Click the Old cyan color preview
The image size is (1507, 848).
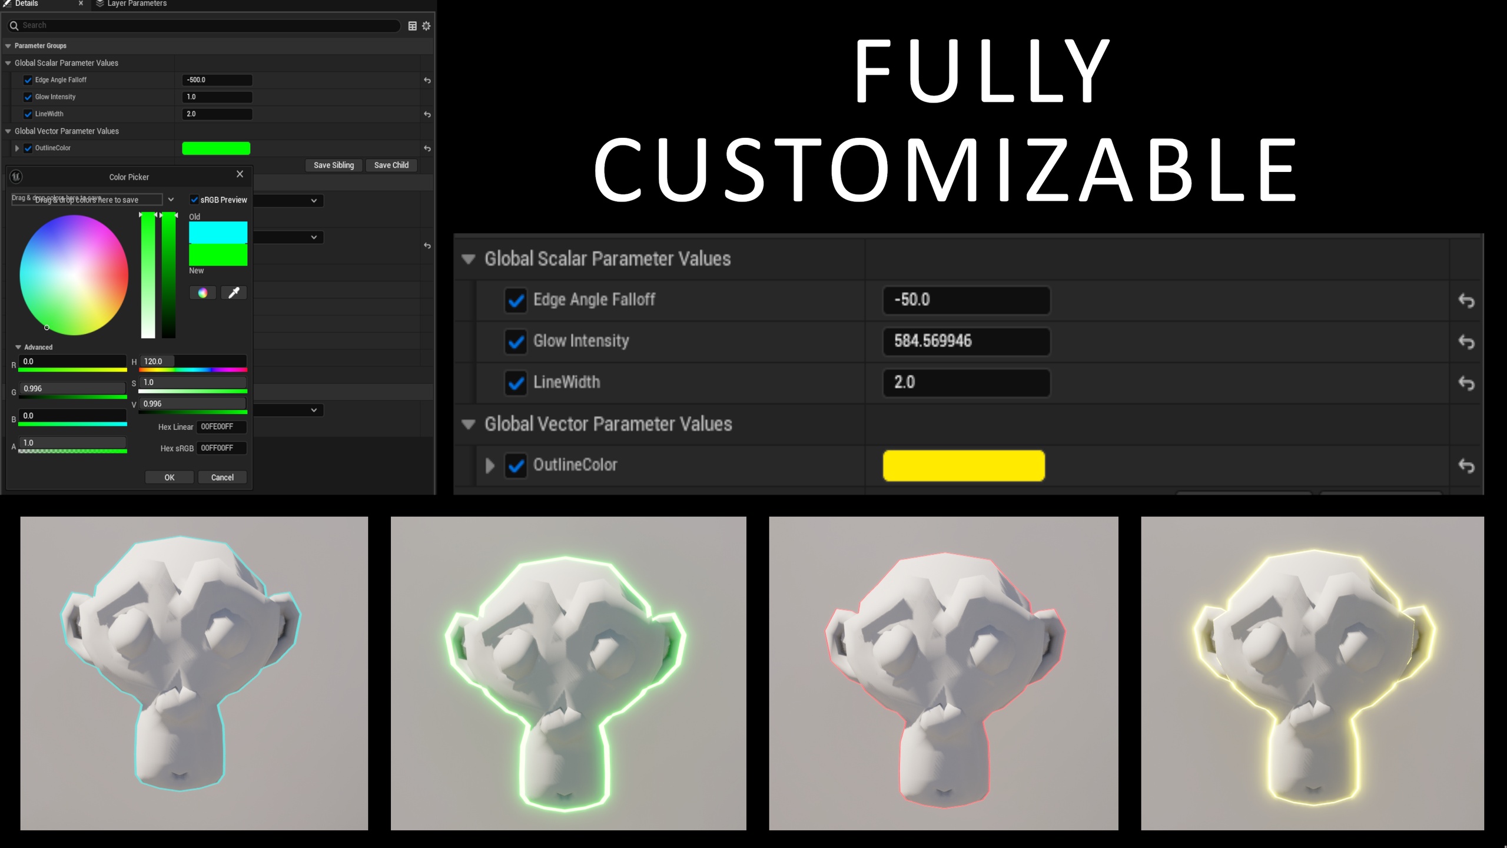click(218, 233)
